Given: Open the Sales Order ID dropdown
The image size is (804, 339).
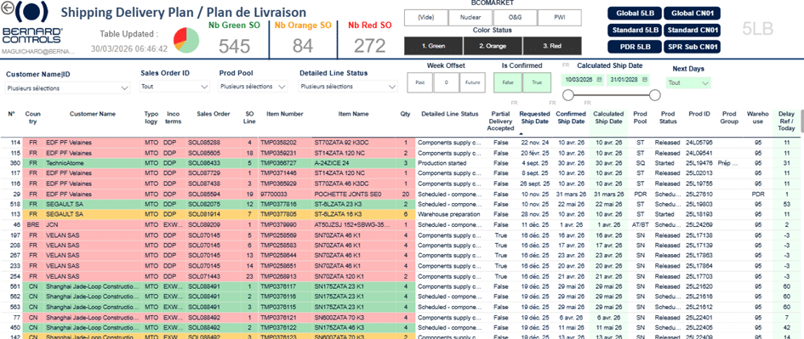Looking at the screenshot, I should [175, 87].
